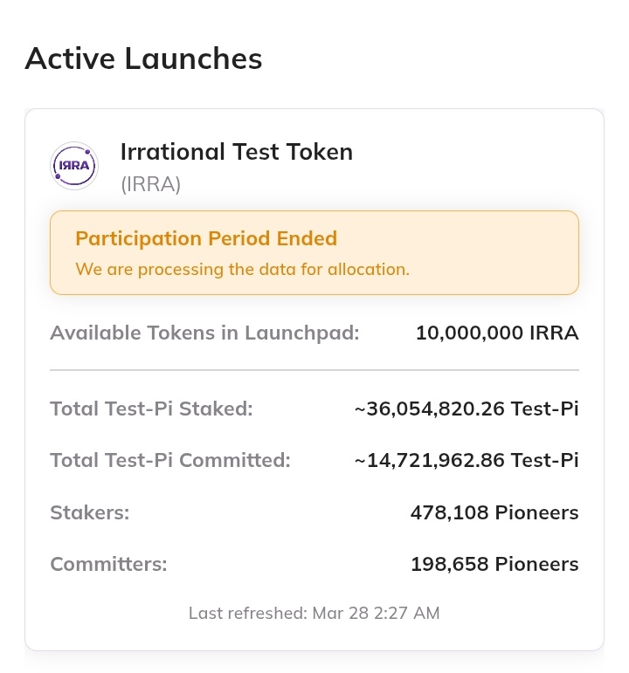Viewport: 629px width, 673px height.
Task: Select the 478,108 Pioneers stakers count
Action: [494, 512]
